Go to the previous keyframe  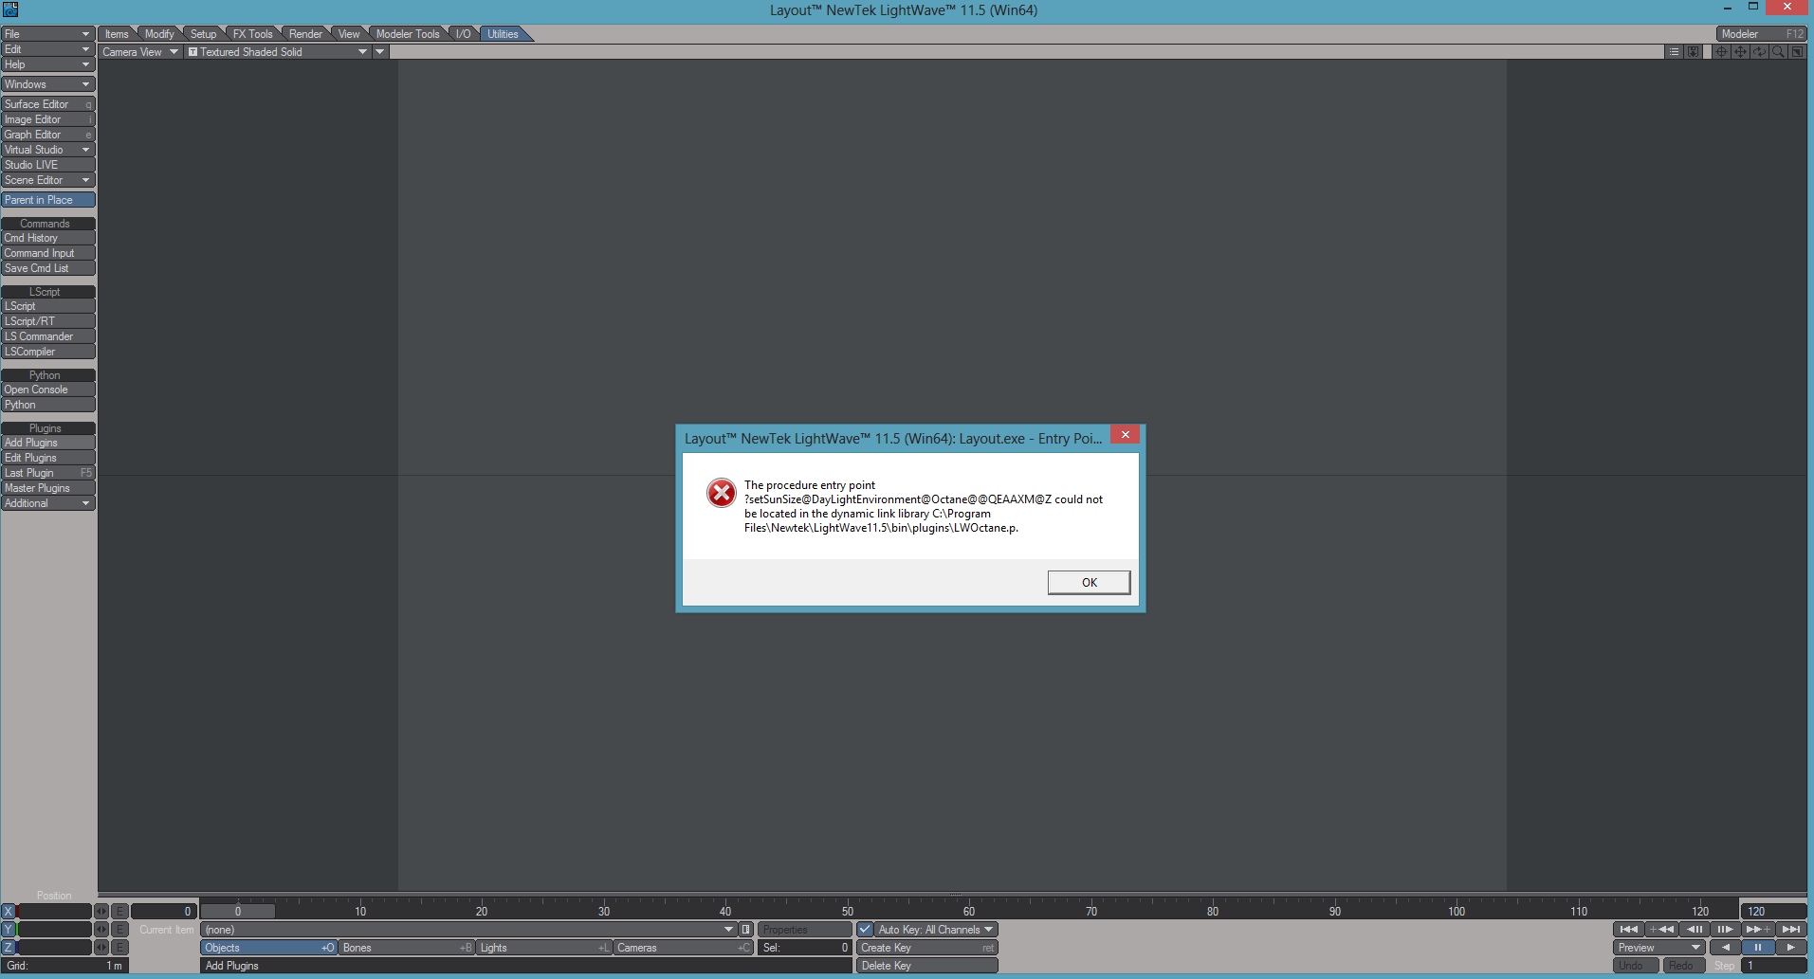1660,930
